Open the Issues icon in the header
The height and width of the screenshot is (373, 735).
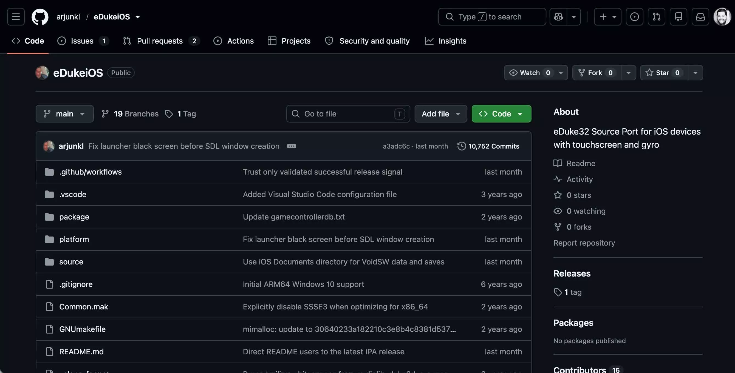coord(635,16)
